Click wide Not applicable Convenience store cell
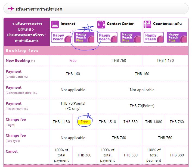This screenshot has height=167, width=195. tap(142, 90)
